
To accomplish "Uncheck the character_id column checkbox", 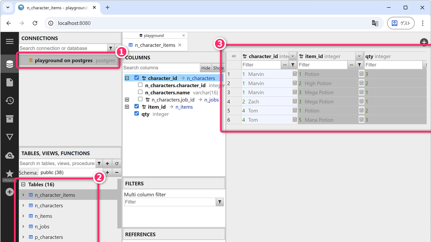I will click(137, 78).
